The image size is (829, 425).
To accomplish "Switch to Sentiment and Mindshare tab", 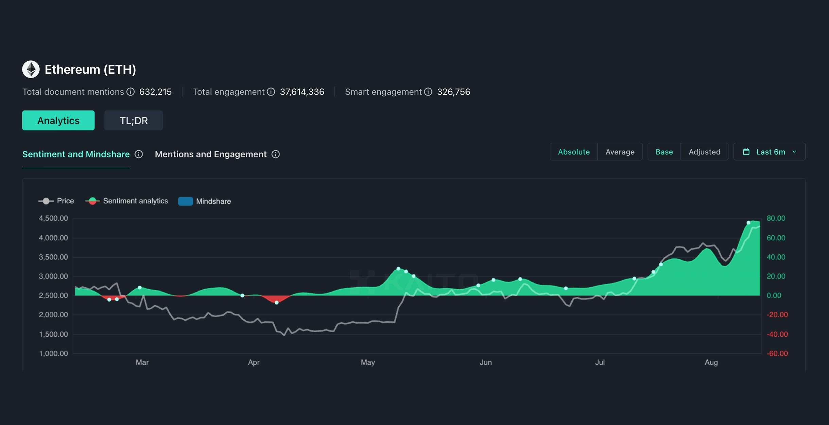I will click(x=76, y=154).
